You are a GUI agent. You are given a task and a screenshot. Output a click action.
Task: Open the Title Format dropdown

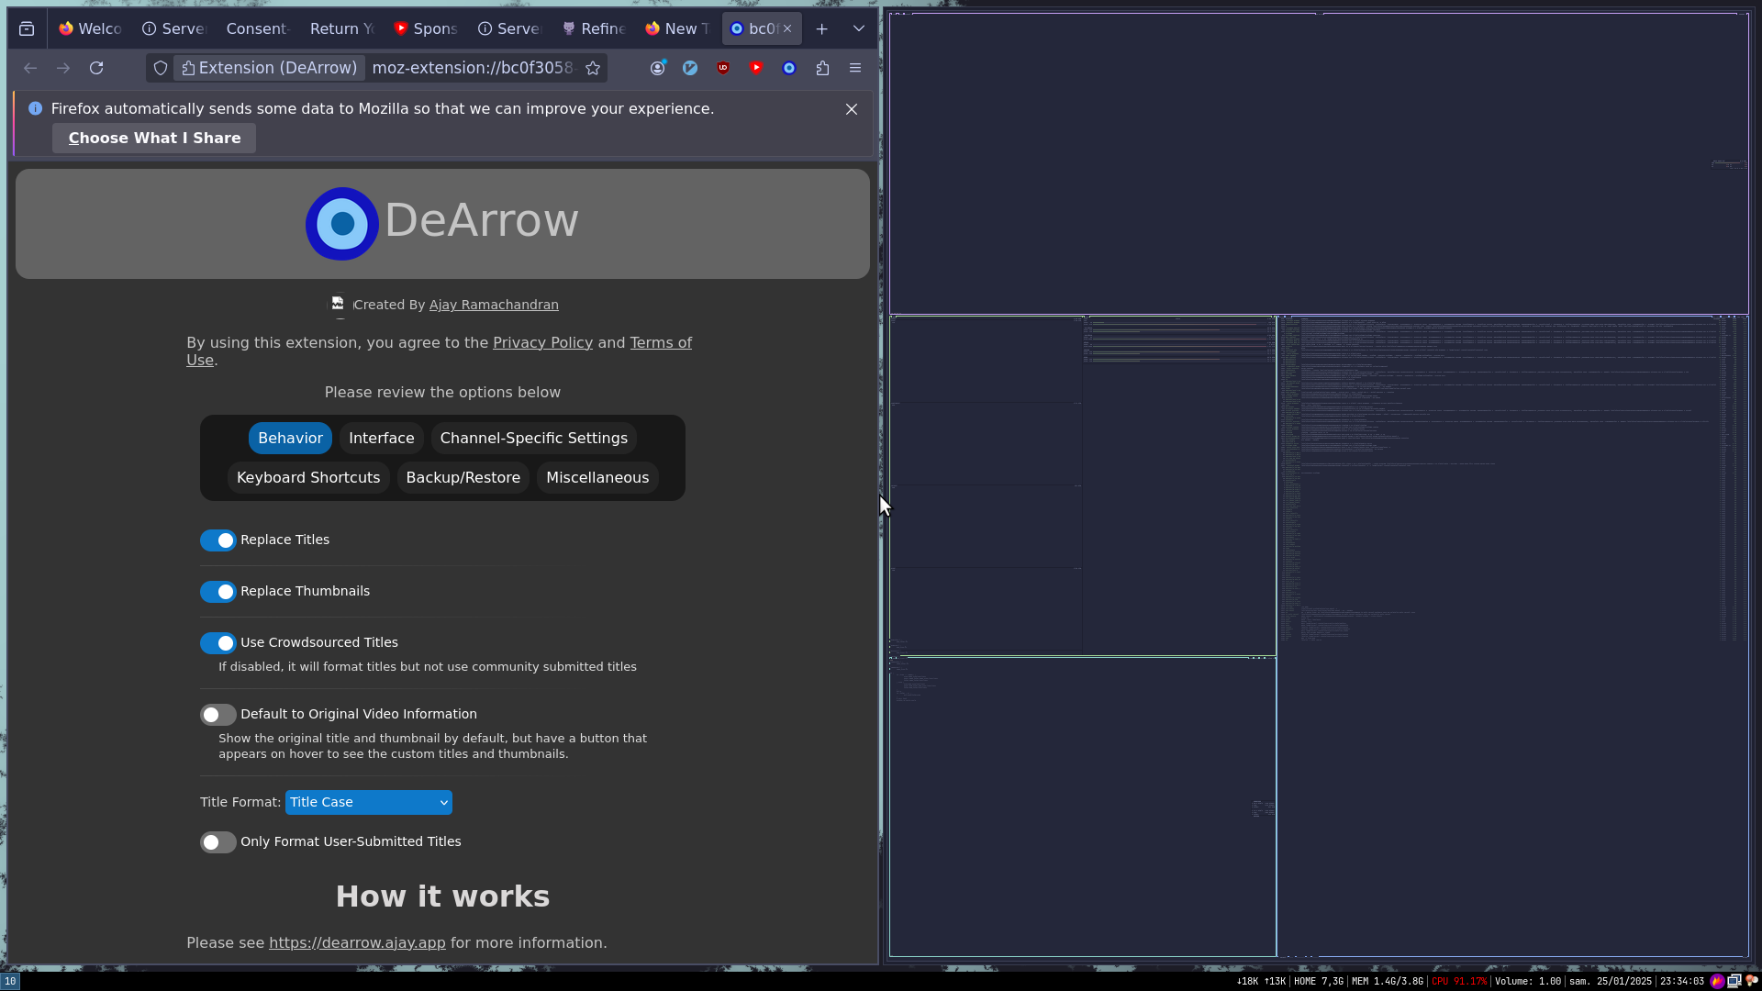click(368, 802)
